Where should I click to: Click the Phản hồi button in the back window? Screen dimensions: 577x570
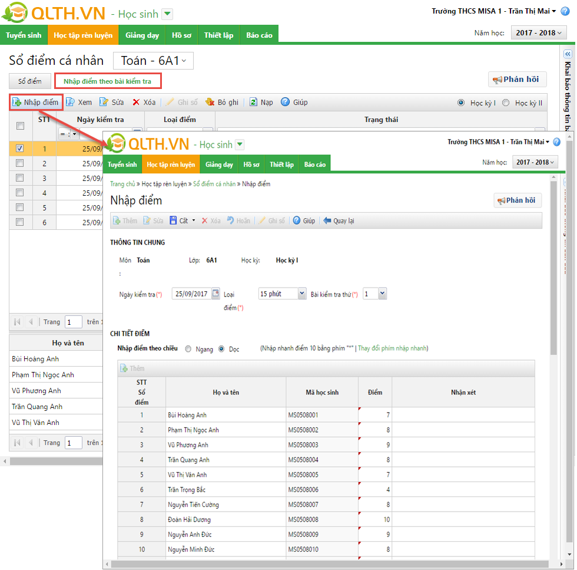pyautogui.click(x=517, y=79)
